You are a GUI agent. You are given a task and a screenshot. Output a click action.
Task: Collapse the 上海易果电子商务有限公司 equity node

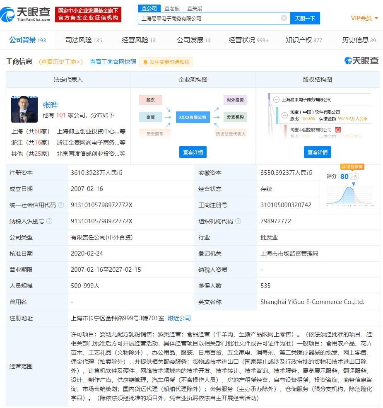click(x=276, y=99)
